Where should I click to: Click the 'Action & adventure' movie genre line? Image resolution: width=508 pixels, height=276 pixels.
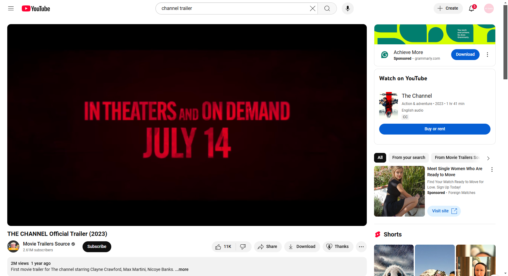[x=433, y=104]
